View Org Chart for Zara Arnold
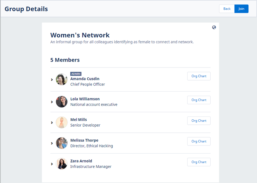The height and width of the screenshot is (183, 257). (199, 162)
